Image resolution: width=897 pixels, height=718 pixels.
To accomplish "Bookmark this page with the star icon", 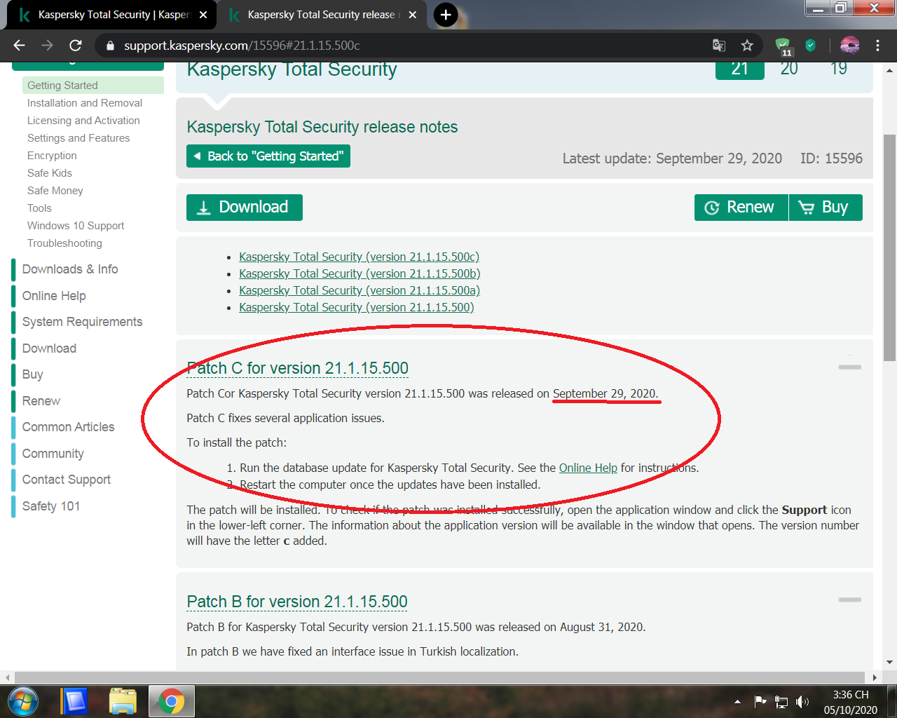I will point(747,46).
